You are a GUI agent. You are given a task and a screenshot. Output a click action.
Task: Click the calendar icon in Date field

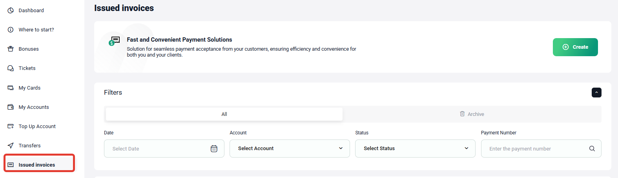(214, 149)
